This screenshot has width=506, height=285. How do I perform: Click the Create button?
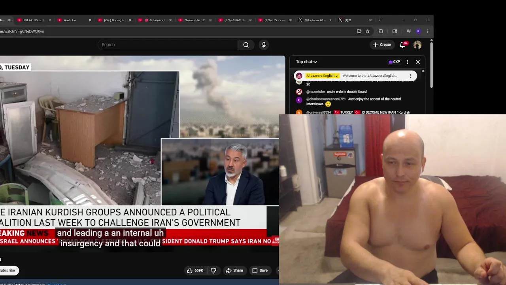[x=382, y=45]
